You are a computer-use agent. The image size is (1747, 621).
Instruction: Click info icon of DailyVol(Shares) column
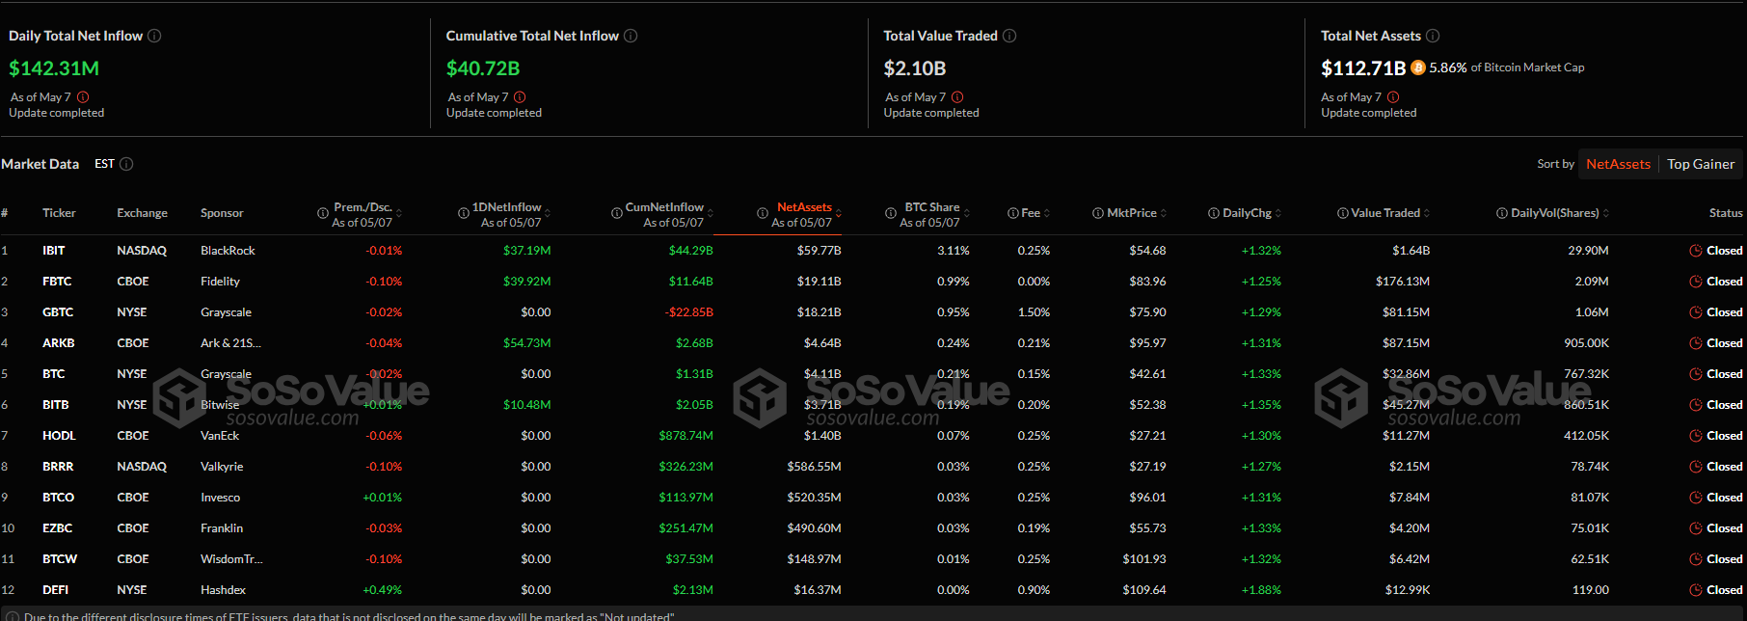(1502, 213)
